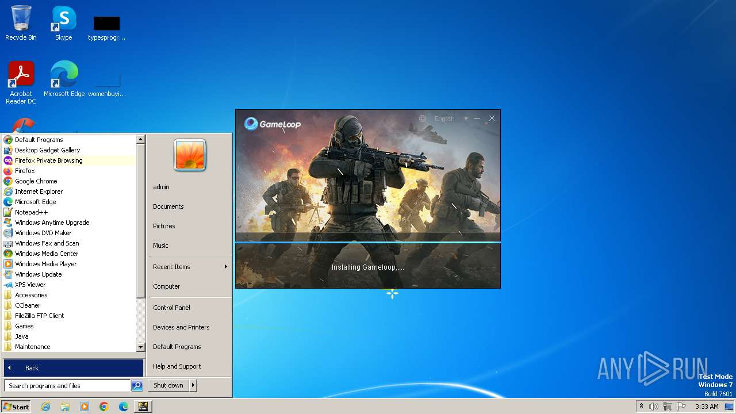Viewport: 736px width, 414px height.
Task: Open Music from the Start menu
Action: coord(189,246)
